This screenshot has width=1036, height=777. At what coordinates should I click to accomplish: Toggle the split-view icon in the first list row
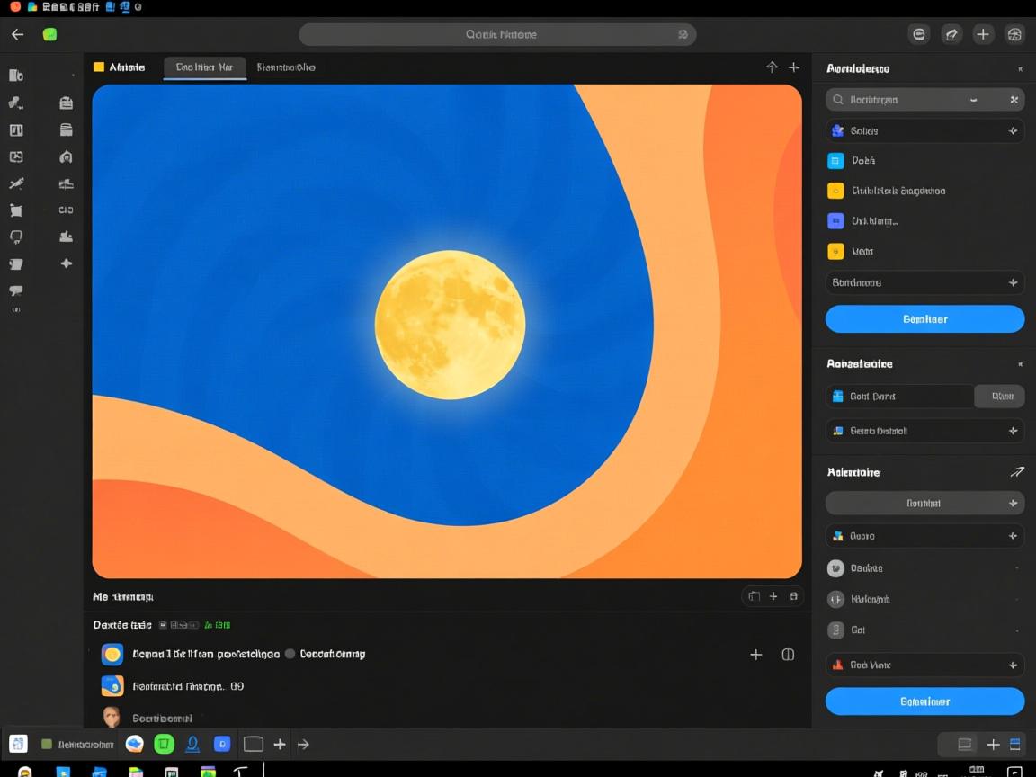pos(788,655)
